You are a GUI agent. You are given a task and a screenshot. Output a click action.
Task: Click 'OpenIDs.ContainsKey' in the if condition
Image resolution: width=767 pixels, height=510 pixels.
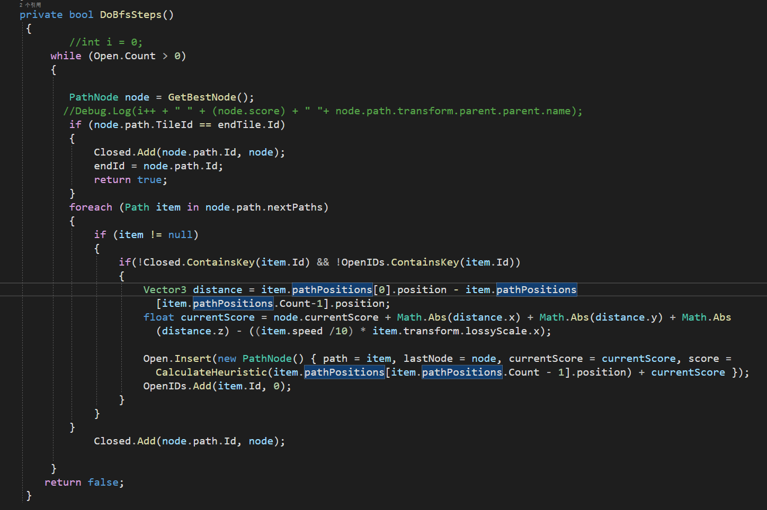tap(400, 262)
